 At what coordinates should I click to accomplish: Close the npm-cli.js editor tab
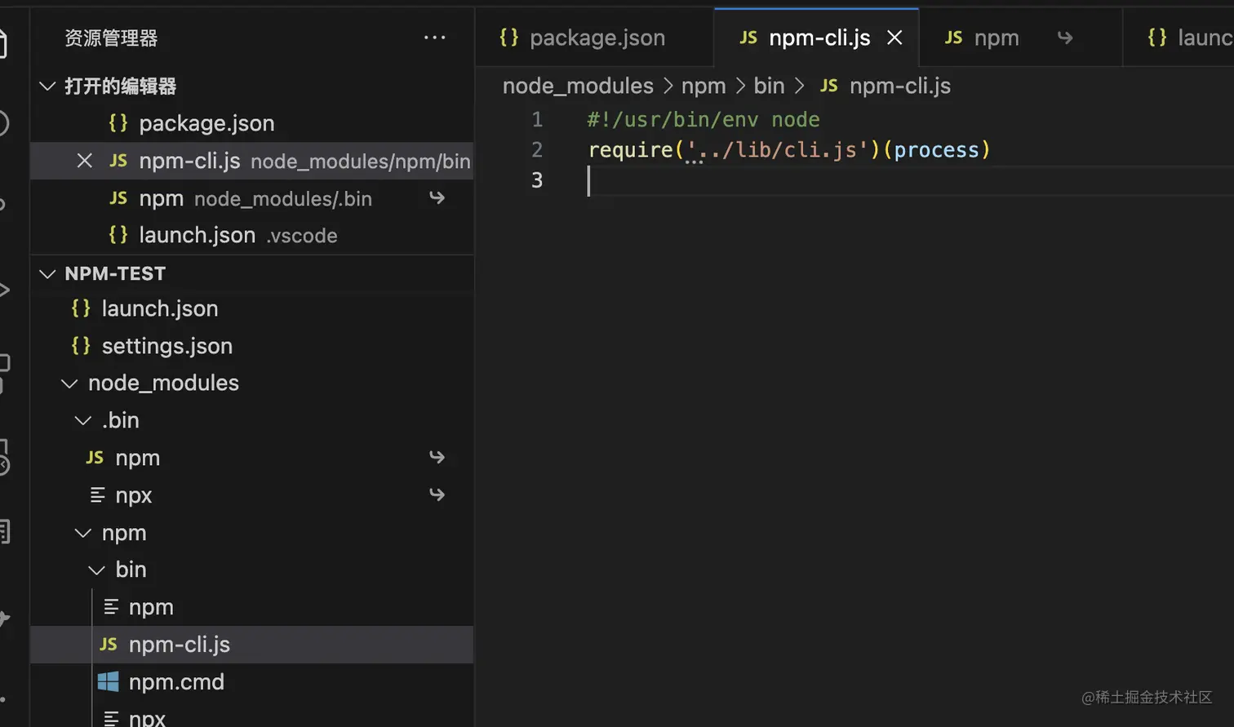[x=894, y=38]
